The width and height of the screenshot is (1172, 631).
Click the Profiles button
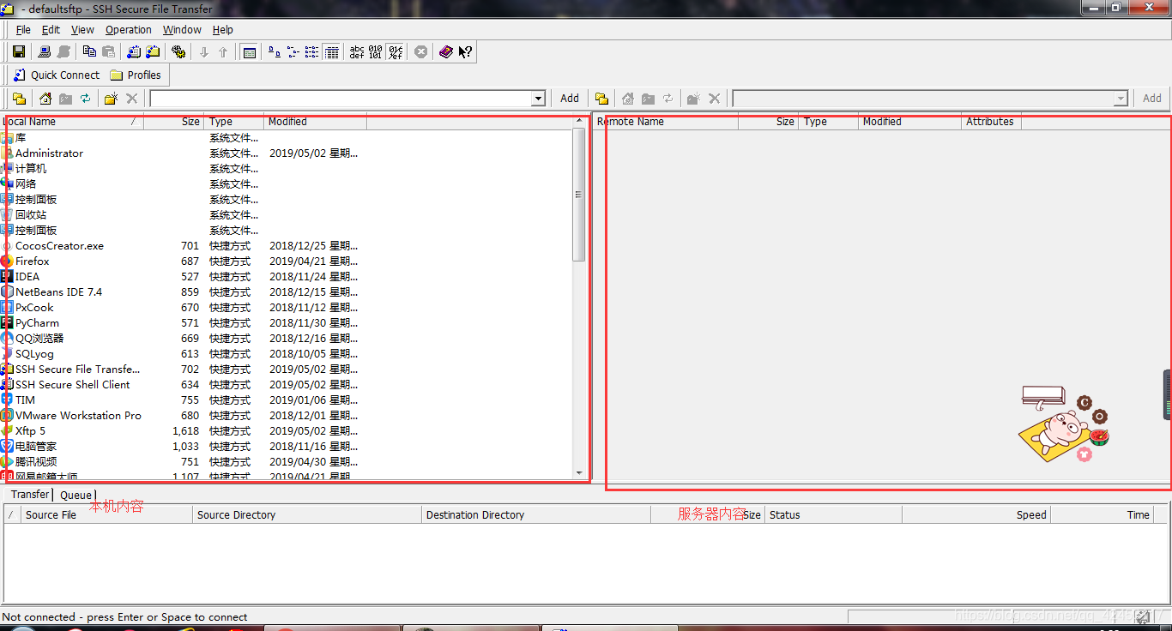click(136, 75)
